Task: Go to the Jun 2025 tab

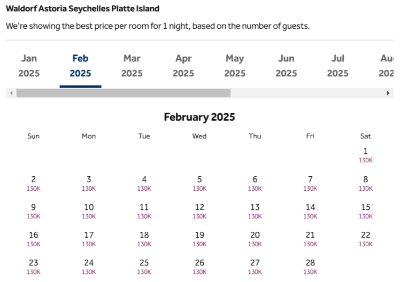Action: 287,66
